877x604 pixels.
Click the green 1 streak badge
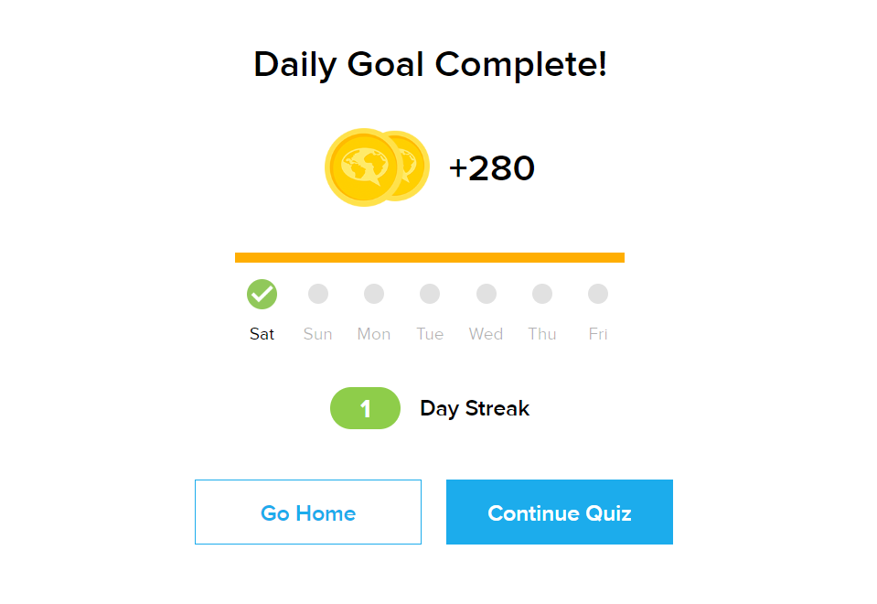click(x=365, y=408)
